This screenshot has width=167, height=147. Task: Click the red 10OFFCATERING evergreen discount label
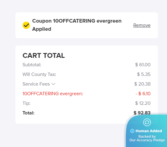(x=53, y=94)
